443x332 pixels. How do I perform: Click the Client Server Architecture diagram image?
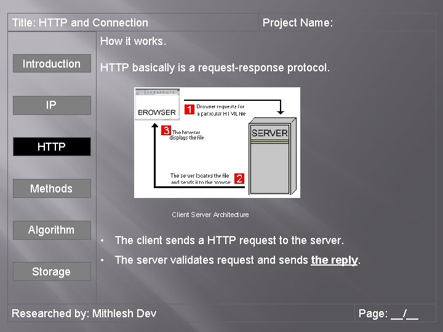[217, 143]
